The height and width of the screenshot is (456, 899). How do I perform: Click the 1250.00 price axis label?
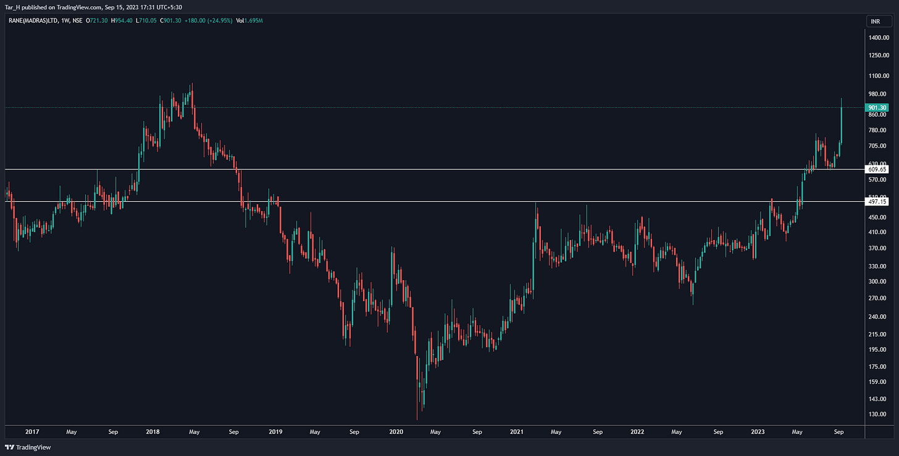pyautogui.click(x=878, y=56)
